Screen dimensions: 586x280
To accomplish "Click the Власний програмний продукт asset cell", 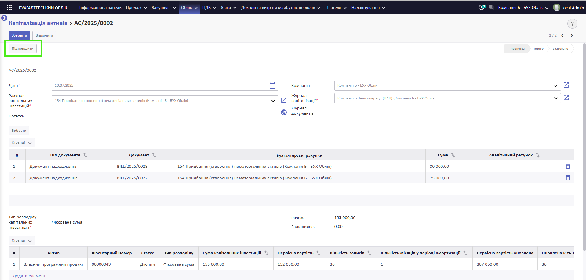I will point(53,264).
